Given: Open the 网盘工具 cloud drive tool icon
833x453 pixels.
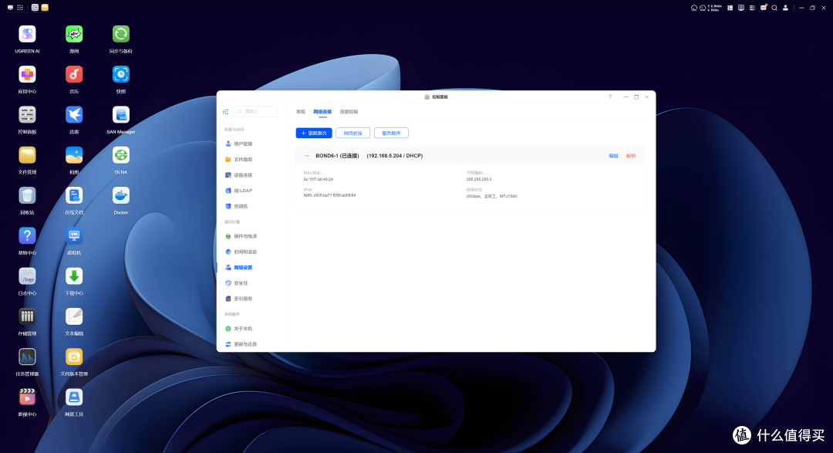Looking at the screenshot, I should (74, 397).
